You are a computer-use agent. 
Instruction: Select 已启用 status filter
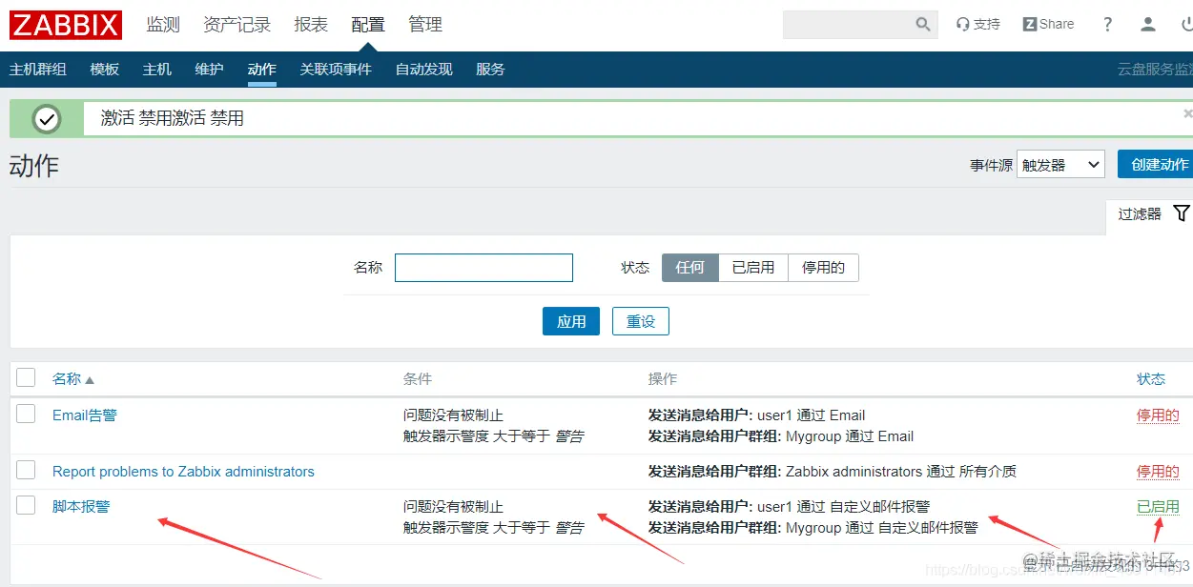[753, 268]
